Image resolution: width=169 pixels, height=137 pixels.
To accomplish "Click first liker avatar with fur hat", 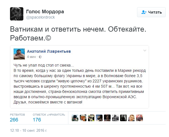I will tap(75, 118).
